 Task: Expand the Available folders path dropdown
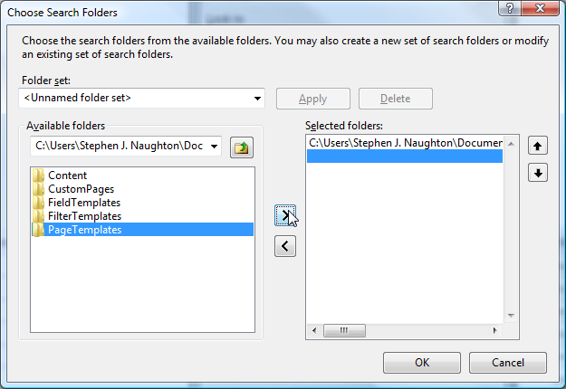click(214, 146)
